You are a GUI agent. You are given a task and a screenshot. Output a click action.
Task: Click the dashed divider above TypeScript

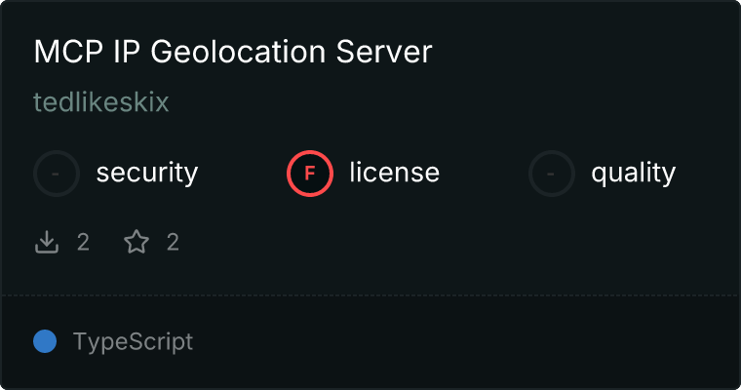click(370, 294)
